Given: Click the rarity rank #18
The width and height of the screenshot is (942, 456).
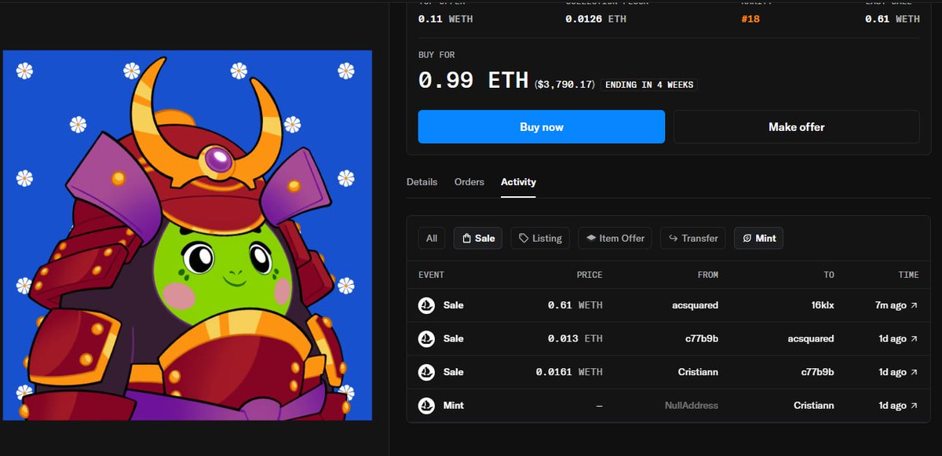Looking at the screenshot, I should coord(752,19).
